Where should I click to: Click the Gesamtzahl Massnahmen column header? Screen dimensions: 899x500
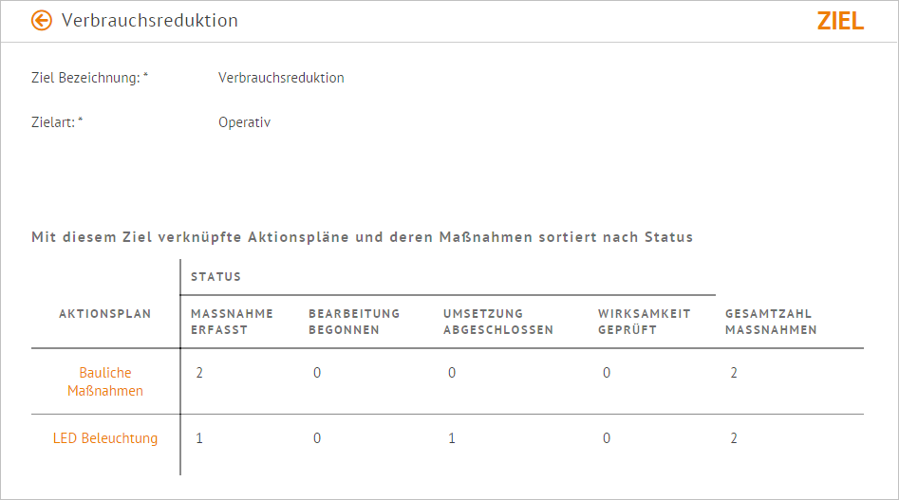coord(771,322)
